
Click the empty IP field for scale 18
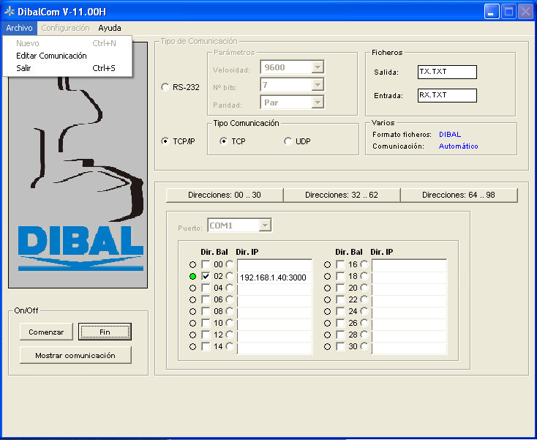click(x=409, y=277)
